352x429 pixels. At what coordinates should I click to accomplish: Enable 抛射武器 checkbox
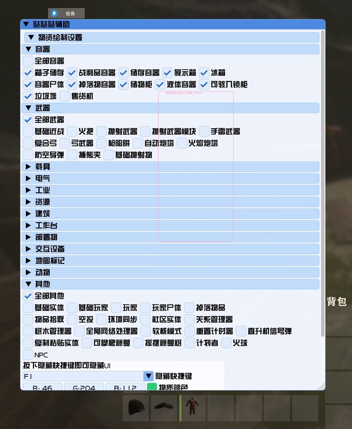pos(101,131)
